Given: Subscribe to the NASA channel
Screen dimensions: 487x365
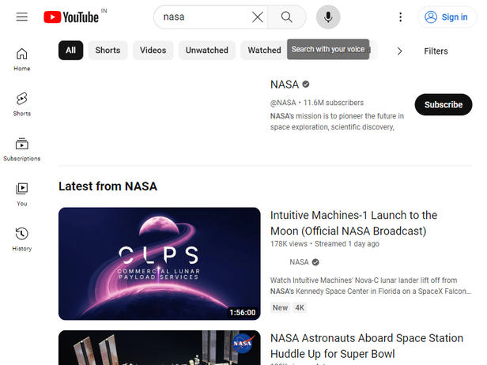Looking at the screenshot, I should coord(444,104).
